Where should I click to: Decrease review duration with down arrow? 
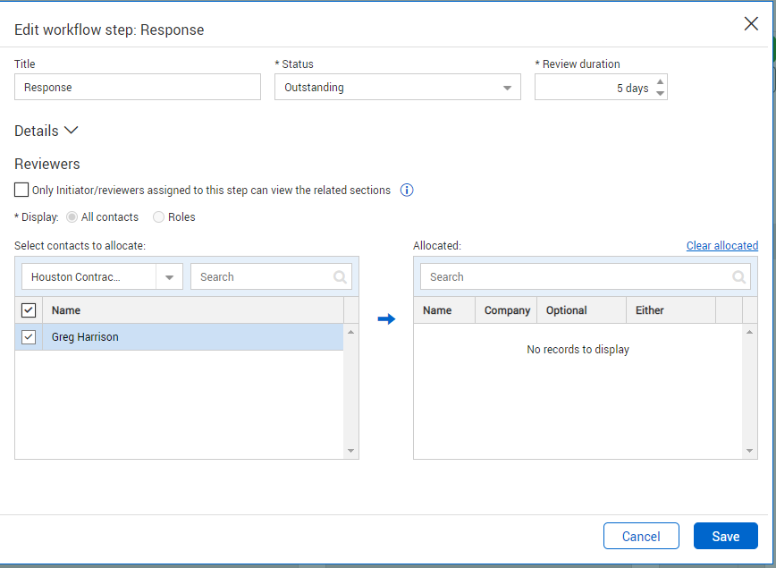[661, 93]
